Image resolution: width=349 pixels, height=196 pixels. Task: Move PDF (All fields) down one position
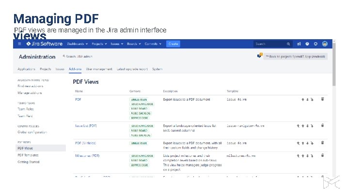[x=307, y=143]
